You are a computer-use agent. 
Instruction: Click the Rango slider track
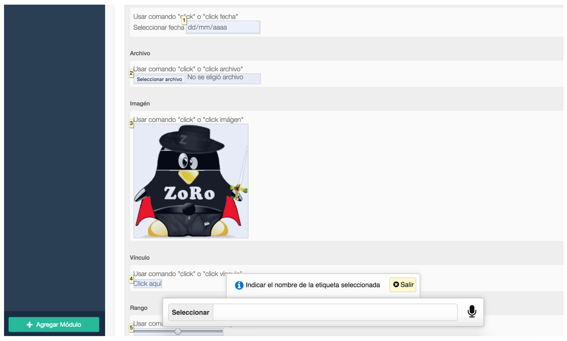178,331
